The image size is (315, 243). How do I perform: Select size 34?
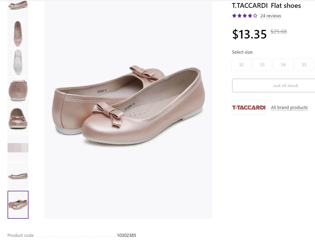pos(283,65)
